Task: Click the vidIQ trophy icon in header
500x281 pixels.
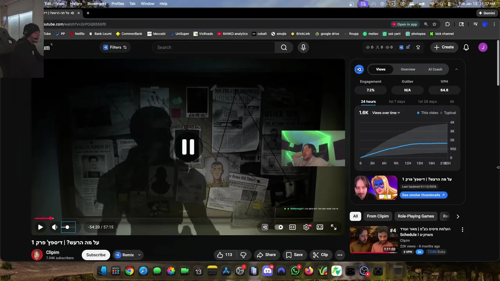Action: [x=418, y=47]
